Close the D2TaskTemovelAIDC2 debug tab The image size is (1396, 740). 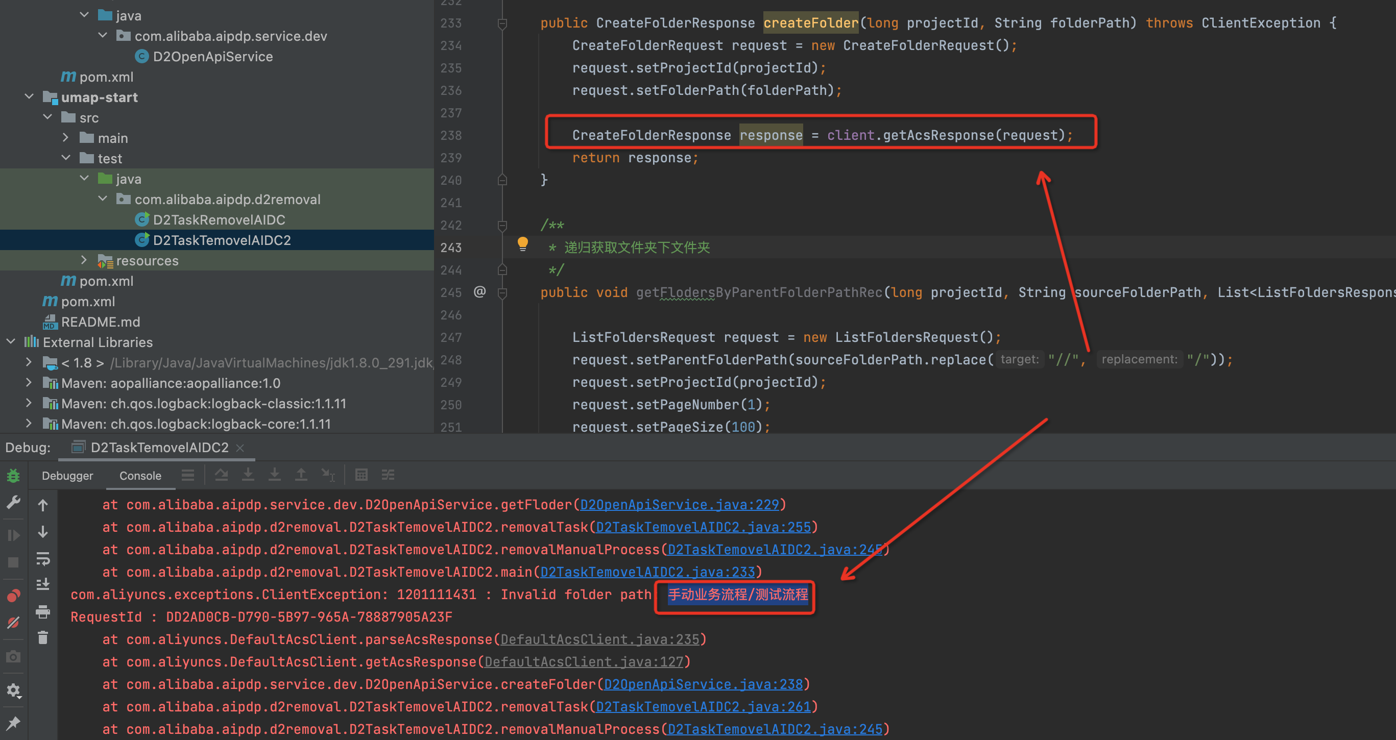click(240, 448)
